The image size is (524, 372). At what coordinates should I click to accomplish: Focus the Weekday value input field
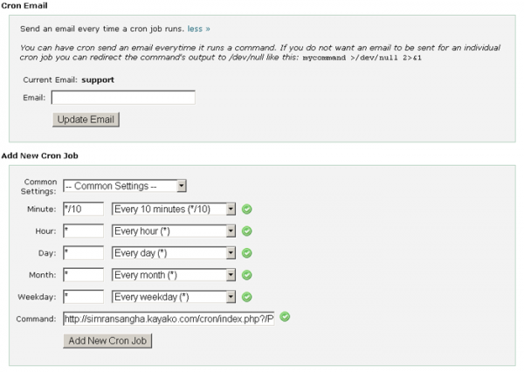pyautogui.click(x=83, y=297)
